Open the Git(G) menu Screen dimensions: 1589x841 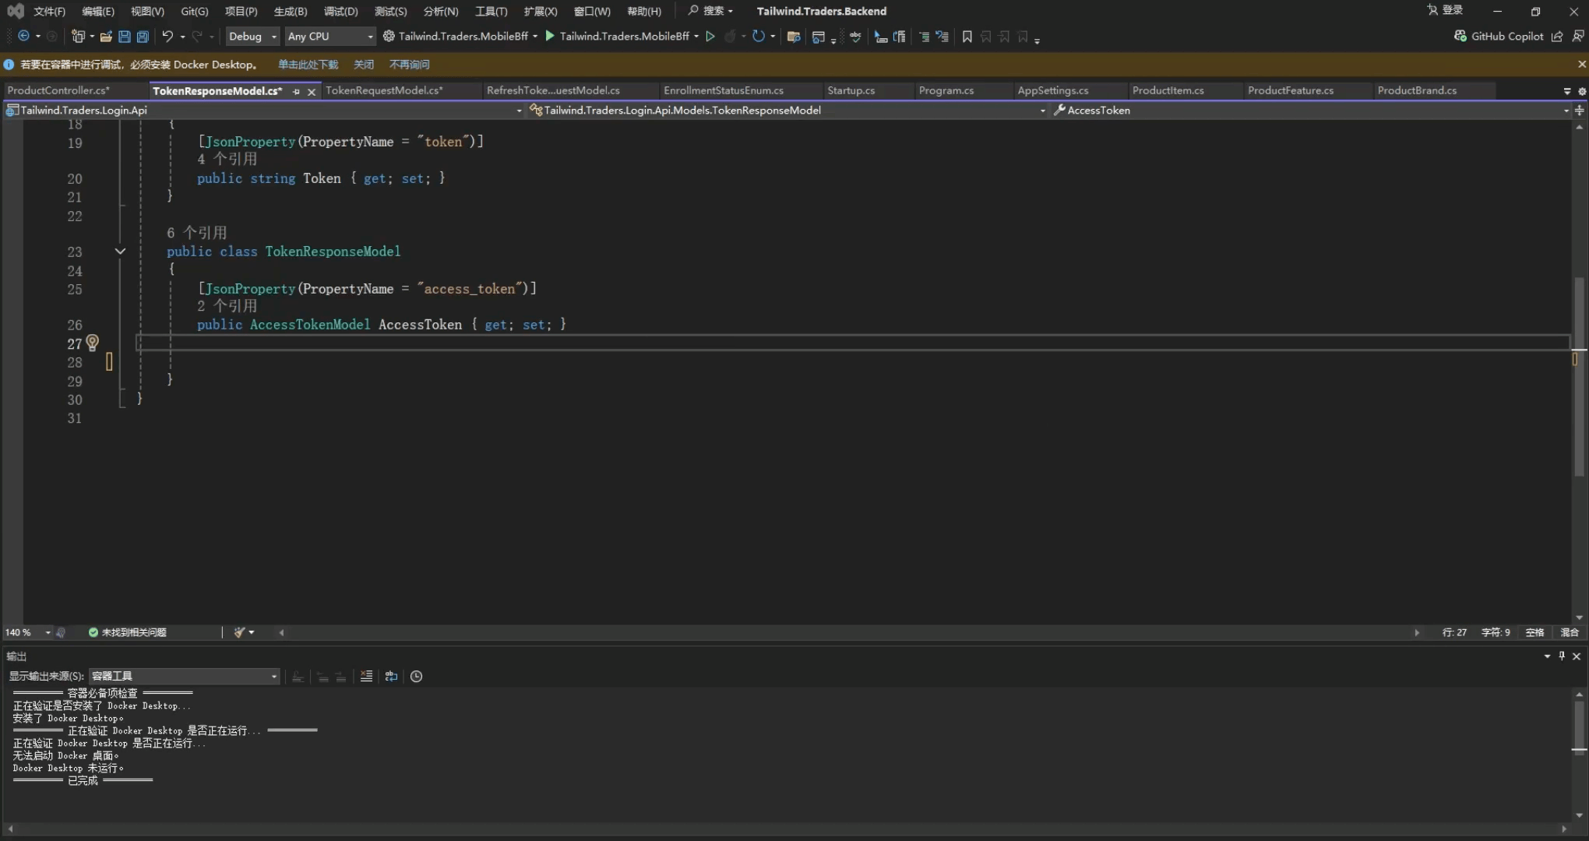pyautogui.click(x=194, y=12)
